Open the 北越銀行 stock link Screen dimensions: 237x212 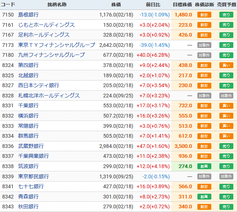(x=28, y=75)
